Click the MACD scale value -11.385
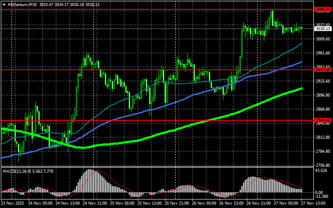Viewport: 333px width, 208px height. [322, 197]
